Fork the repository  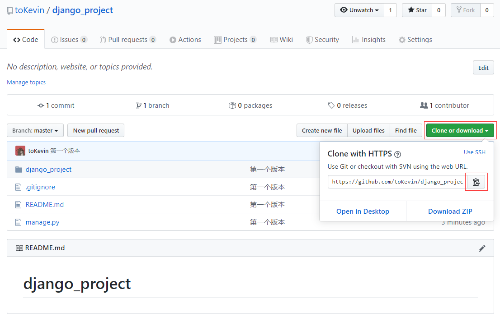[466, 10]
